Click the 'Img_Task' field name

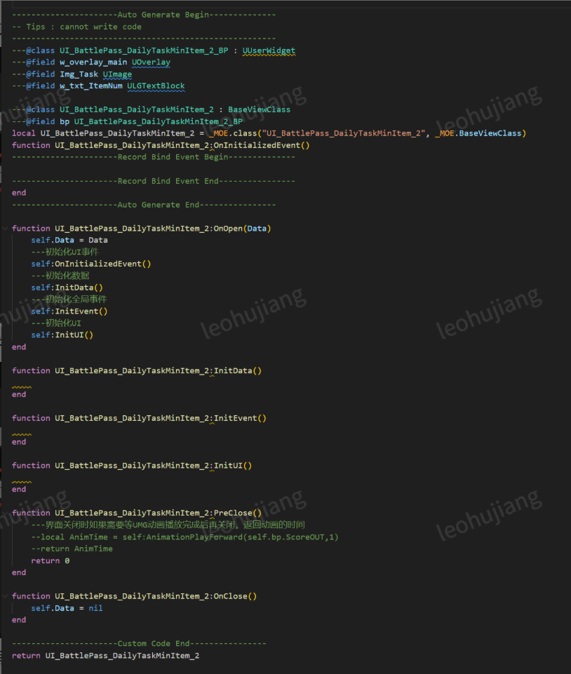coord(79,74)
